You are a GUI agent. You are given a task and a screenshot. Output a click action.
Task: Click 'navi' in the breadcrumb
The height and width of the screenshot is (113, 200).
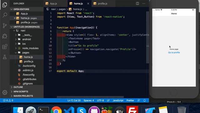pos(53,9)
